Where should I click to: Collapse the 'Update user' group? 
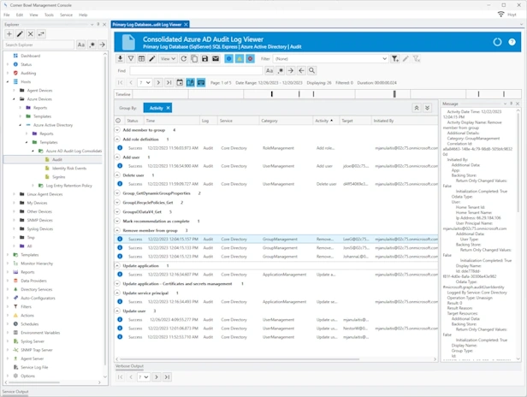[x=117, y=311]
